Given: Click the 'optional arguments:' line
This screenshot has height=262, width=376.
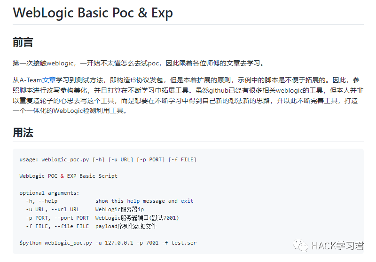Looking at the screenshot, I should 49,193.
